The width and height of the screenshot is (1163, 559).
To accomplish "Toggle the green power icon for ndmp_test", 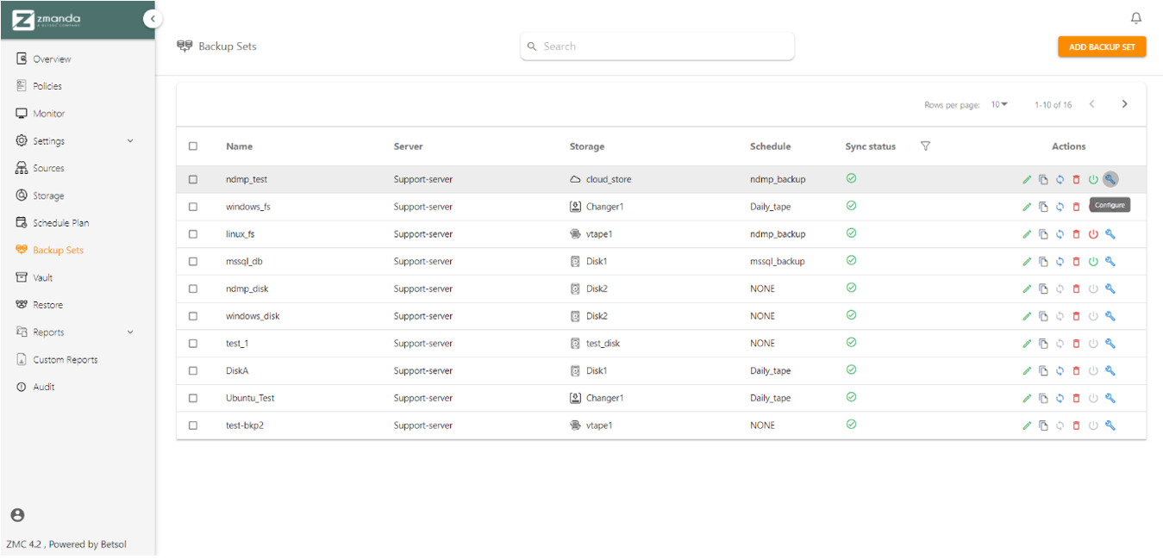I will click(x=1093, y=179).
